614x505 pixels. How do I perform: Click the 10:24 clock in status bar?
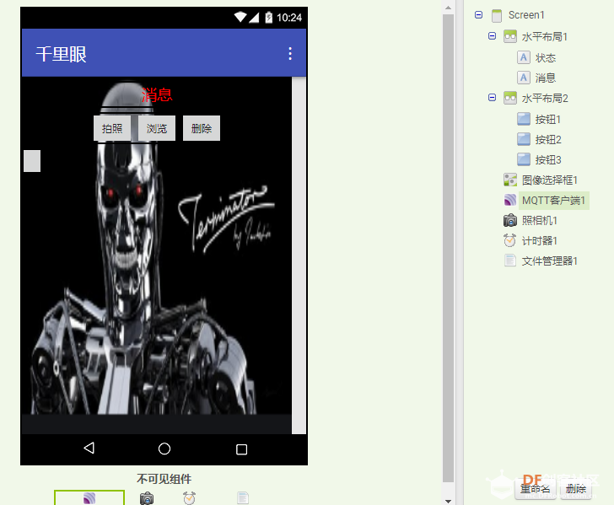tap(289, 18)
